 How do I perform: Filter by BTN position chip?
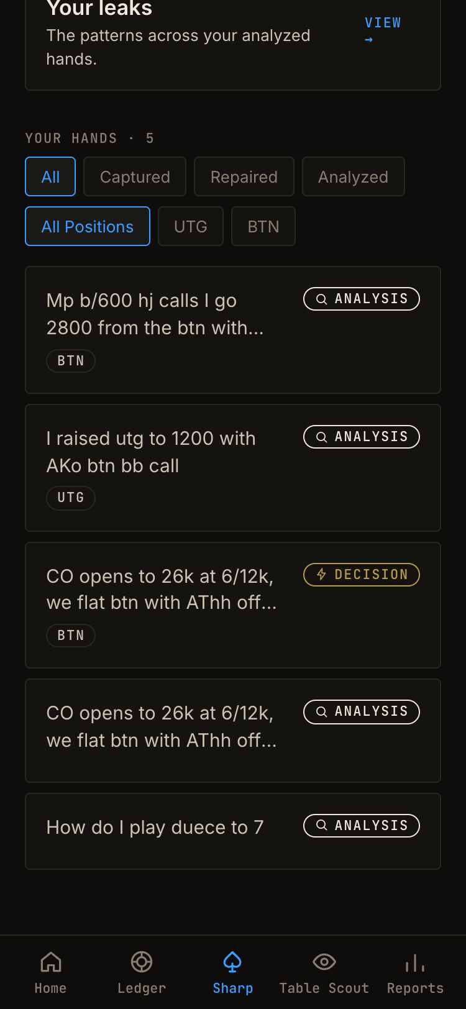click(x=263, y=226)
